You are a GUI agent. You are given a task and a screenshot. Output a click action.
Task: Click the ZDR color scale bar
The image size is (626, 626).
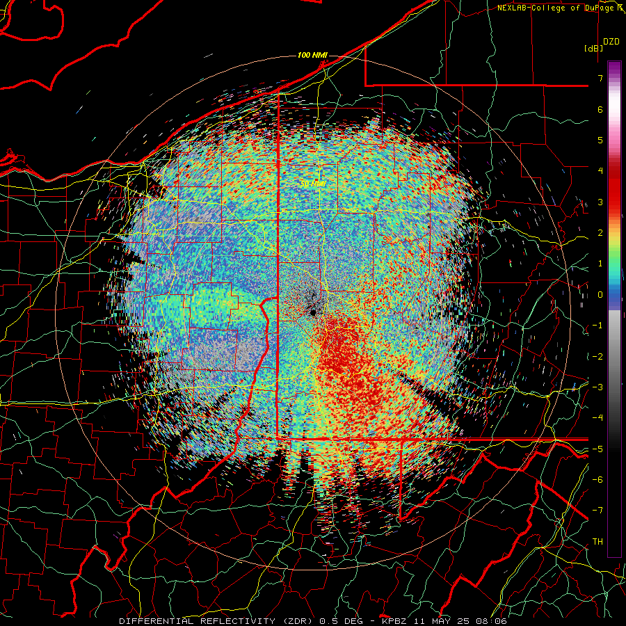tap(614, 309)
